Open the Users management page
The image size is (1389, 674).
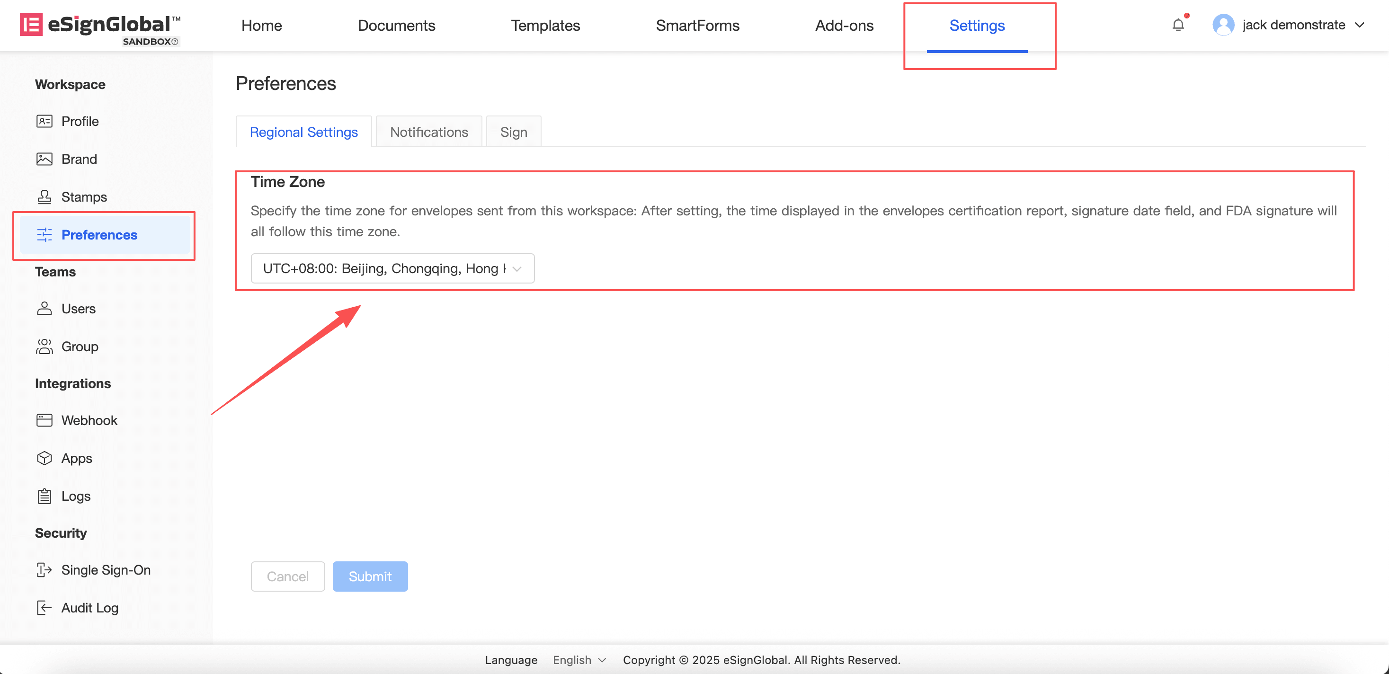coord(78,309)
